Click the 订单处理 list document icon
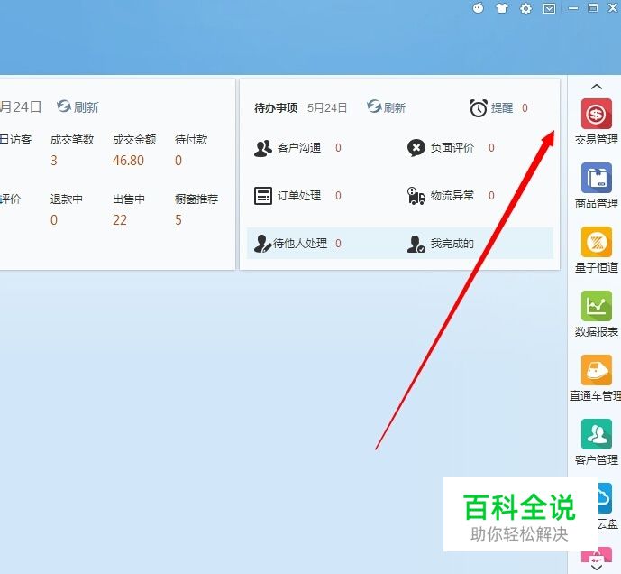Viewport: 621px width, 574px height. [262, 196]
